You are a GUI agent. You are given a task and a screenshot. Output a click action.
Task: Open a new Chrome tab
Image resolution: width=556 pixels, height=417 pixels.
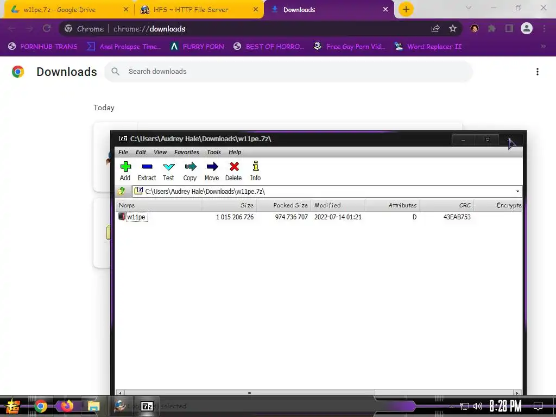pos(406,9)
